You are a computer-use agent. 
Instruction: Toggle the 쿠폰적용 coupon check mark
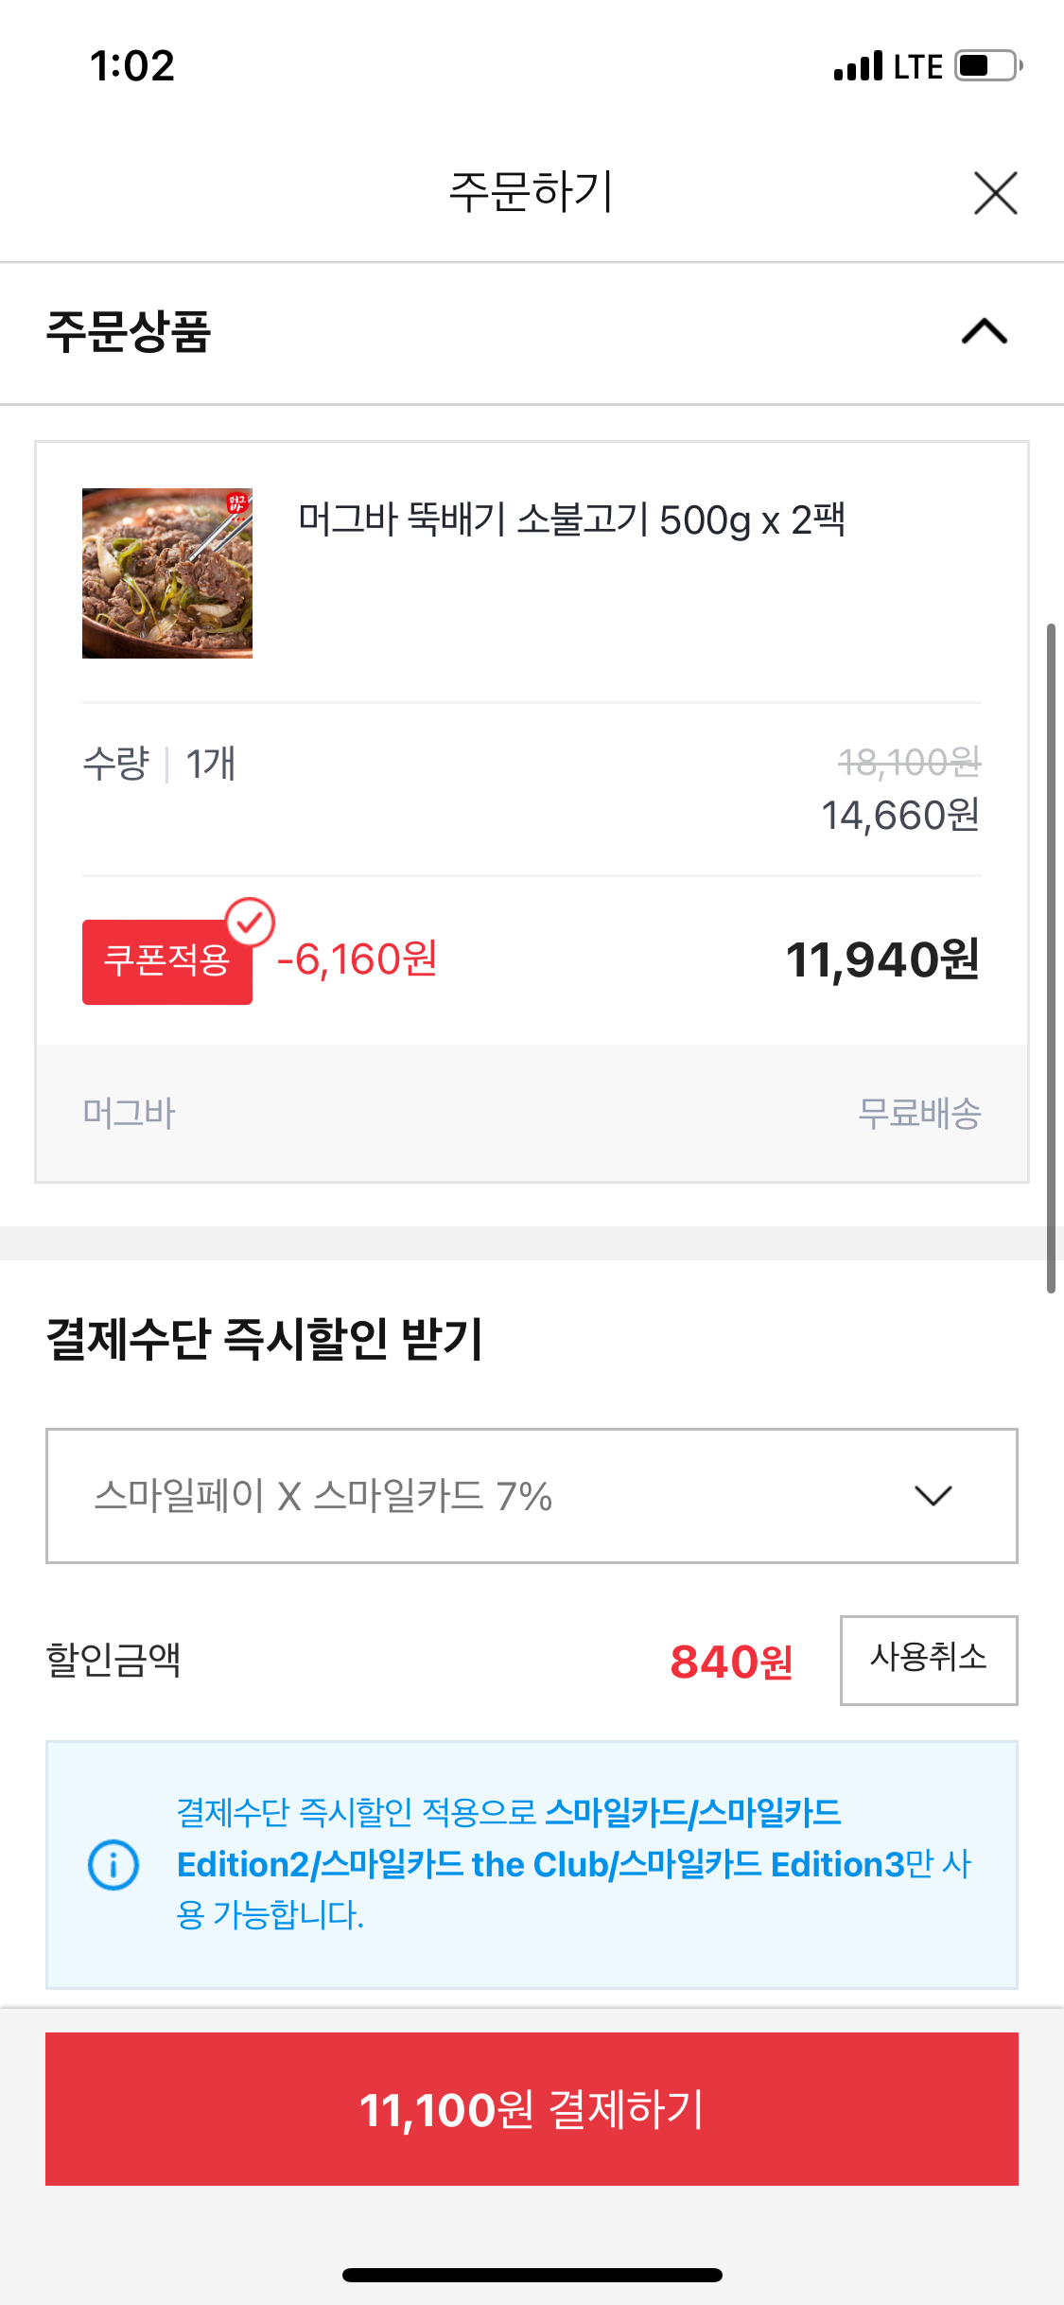click(250, 922)
